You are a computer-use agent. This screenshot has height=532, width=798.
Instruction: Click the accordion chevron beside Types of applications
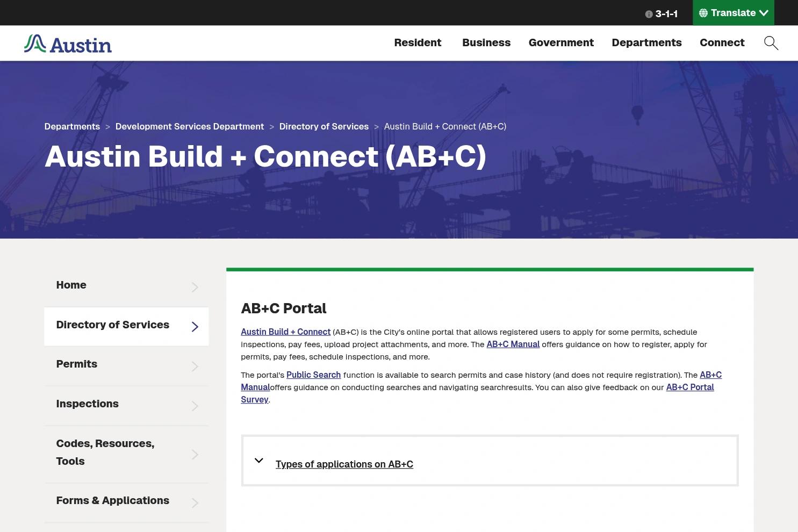(x=258, y=461)
